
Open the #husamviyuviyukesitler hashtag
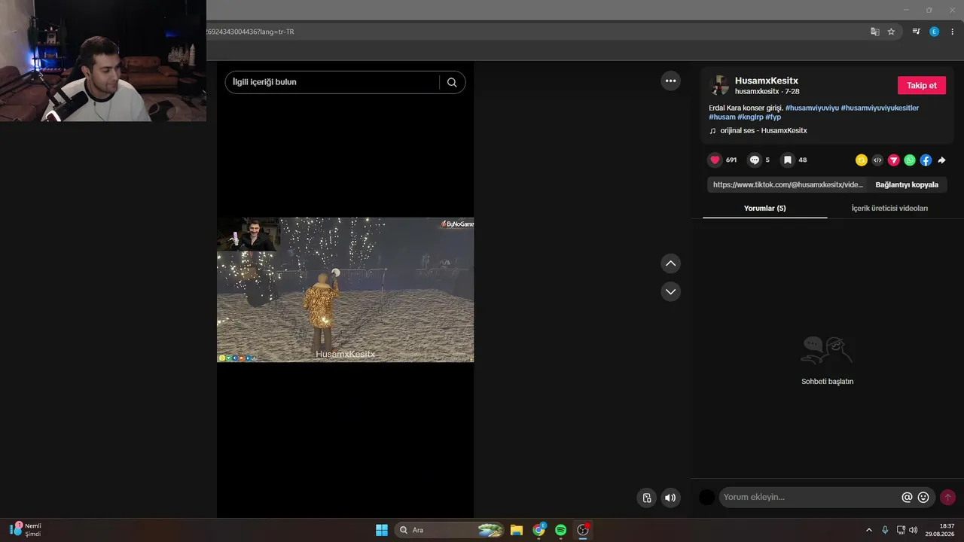tap(880, 108)
